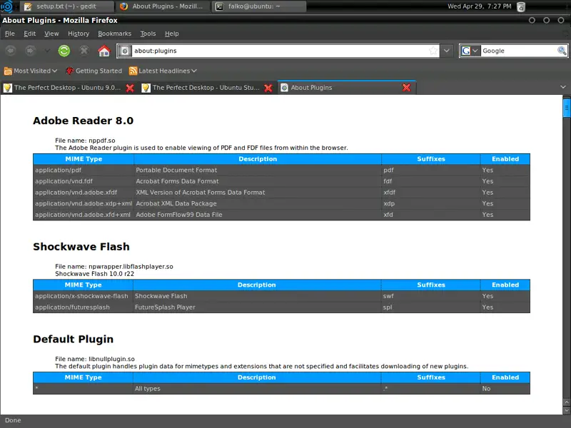The width and height of the screenshot is (571, 428).
Task: Switch to setup.txt gedit taskbar window
Action: pos(66,6)
